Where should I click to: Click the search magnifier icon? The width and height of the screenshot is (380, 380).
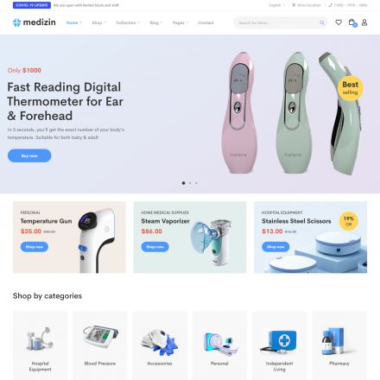pos(322,22)
